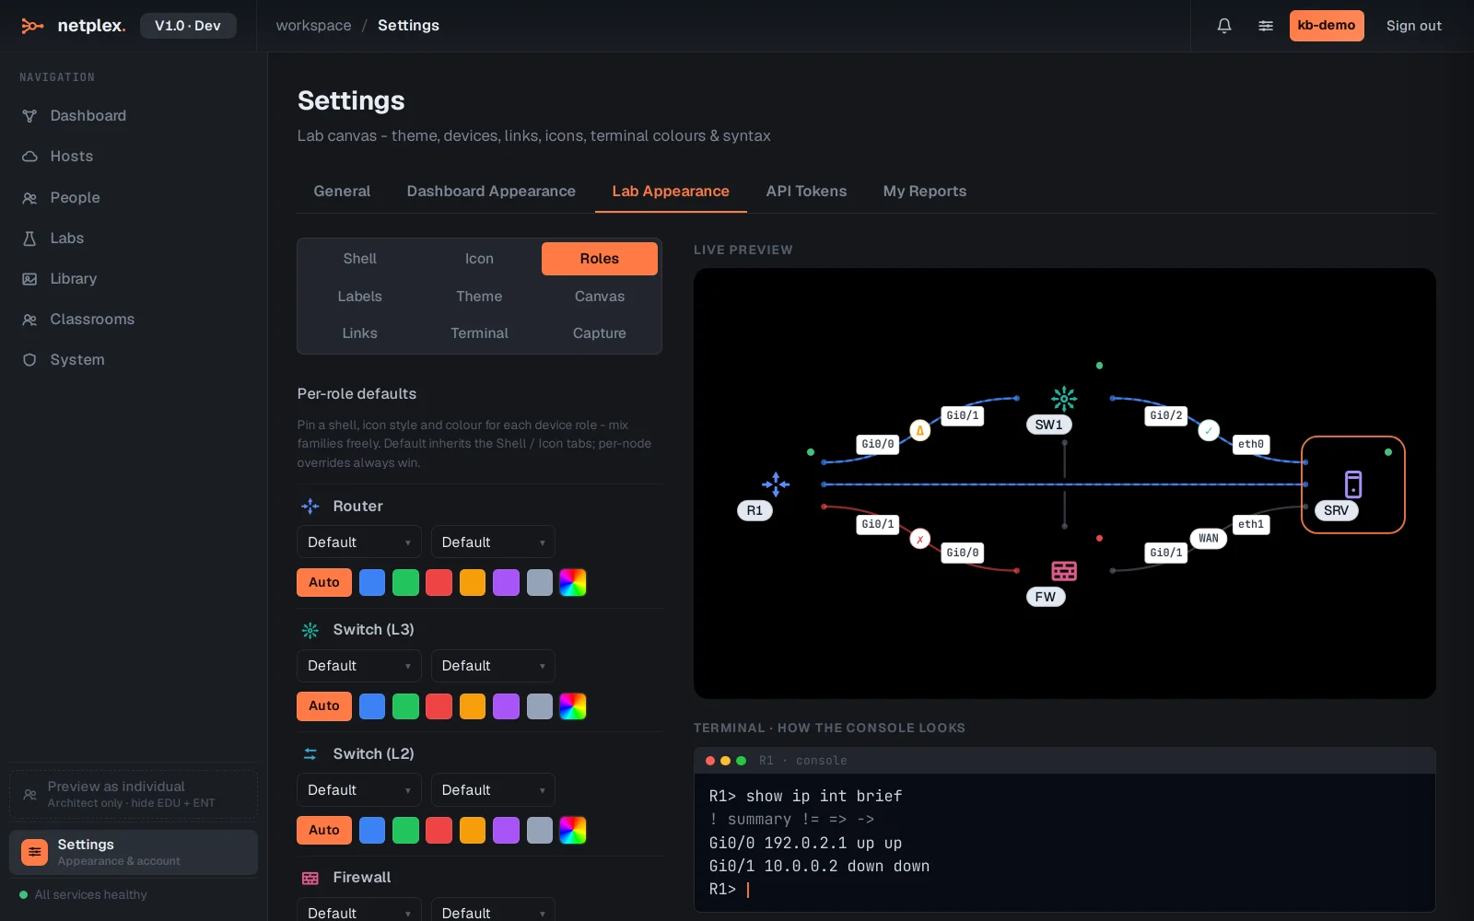The height and width of the screenshot is (921, 1474).
Task: Click the green check badge near Gi0/2
Action: 1209,430
